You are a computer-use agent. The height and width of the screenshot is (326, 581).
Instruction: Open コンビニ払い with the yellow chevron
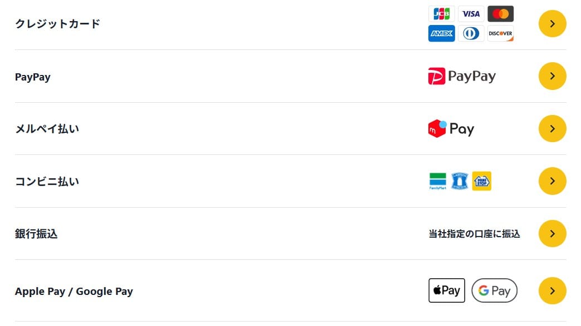tap(552, 181)
